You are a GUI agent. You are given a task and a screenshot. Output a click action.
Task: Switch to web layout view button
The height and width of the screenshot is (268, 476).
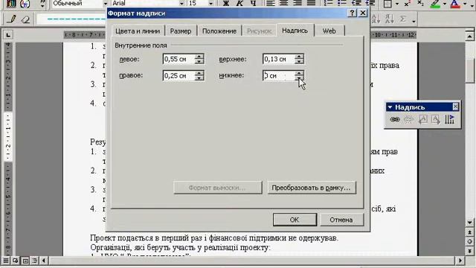[16, 261]
